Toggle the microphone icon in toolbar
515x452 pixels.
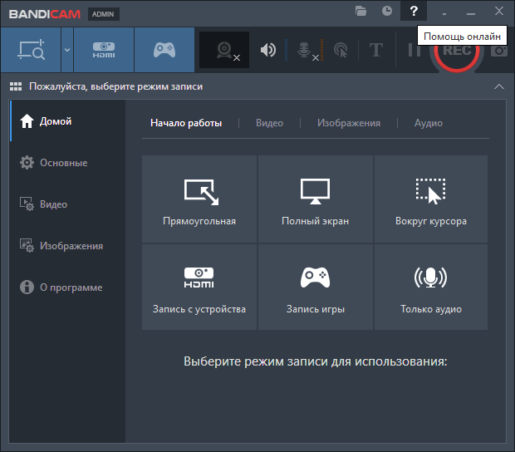pos(304,50)
